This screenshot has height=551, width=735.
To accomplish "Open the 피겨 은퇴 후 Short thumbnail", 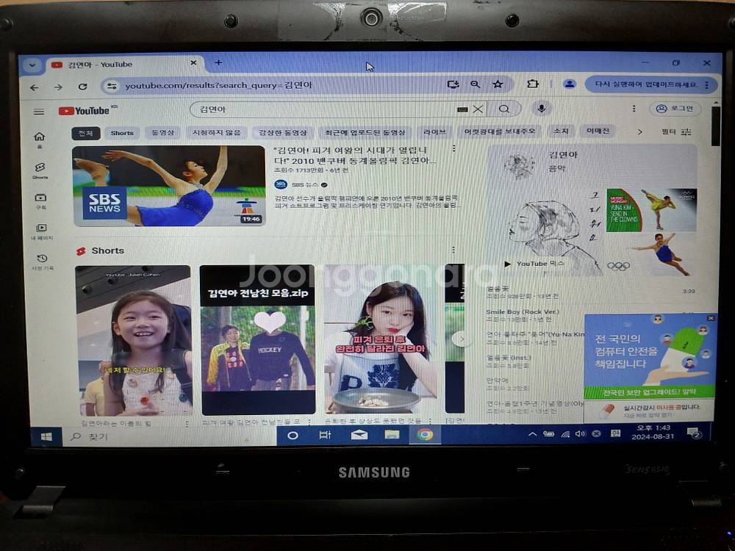I will click(x=381, y=340).
